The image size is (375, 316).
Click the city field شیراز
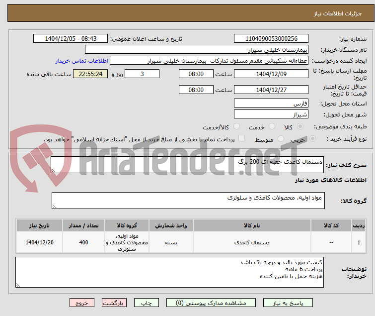(x=271, y=114)
